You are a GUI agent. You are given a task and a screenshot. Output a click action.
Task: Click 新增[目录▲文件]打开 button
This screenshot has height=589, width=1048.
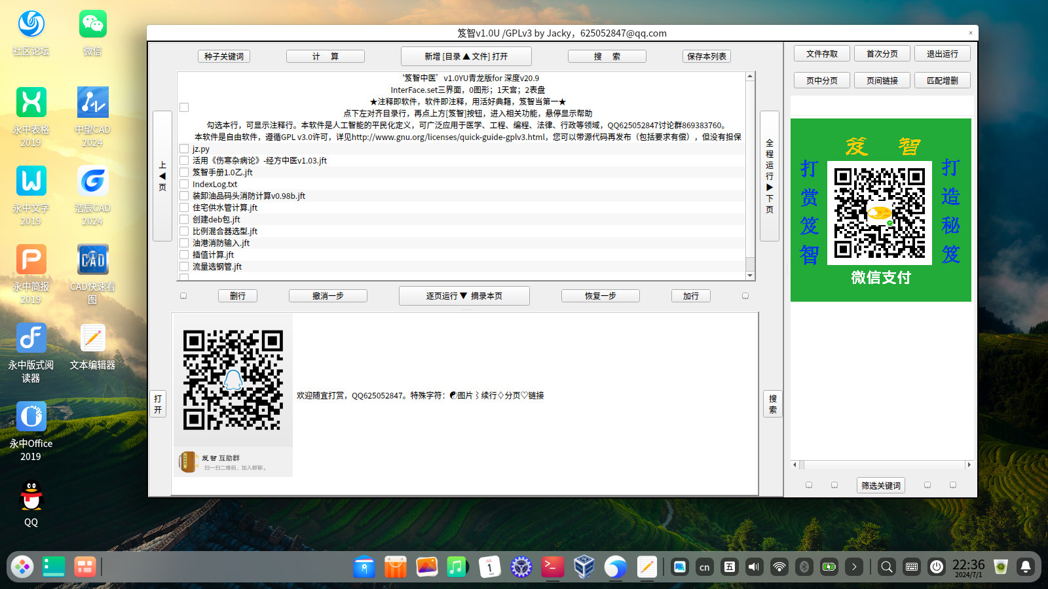[x=466, y=56]
